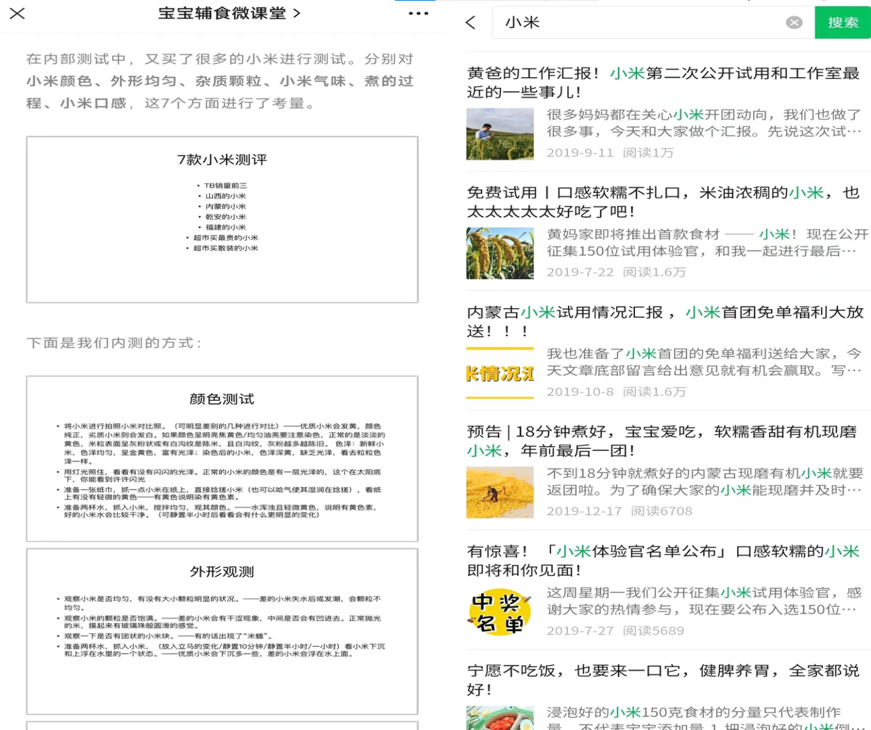Open the three-dot more options menu
The width and height of the screenshot is (871, 730).
pos(418,14)
